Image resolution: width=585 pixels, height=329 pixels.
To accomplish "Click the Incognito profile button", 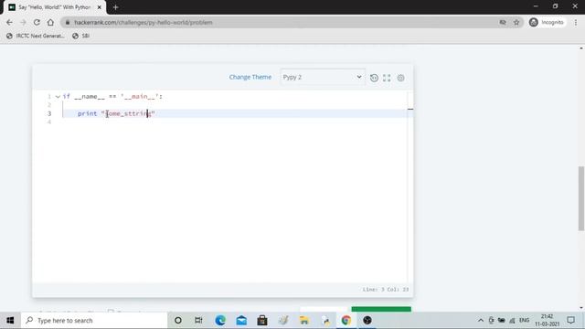I will [x=547, y=22].
